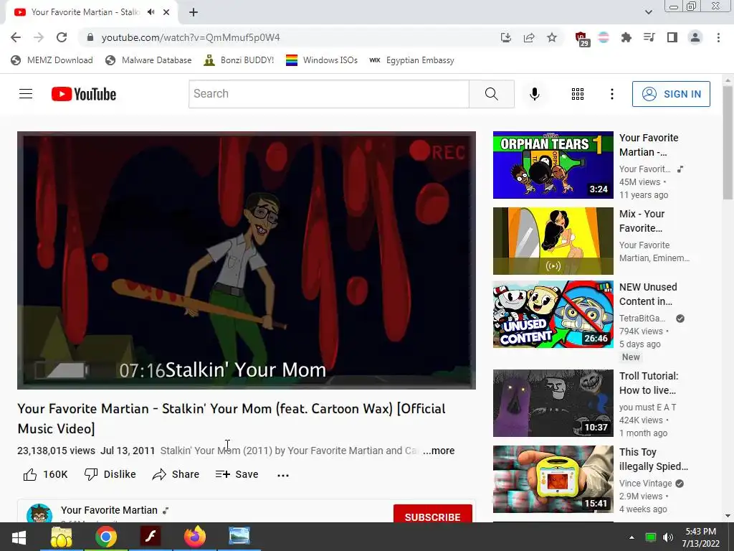Open the Chrome three-dot menu

[718, 37]
